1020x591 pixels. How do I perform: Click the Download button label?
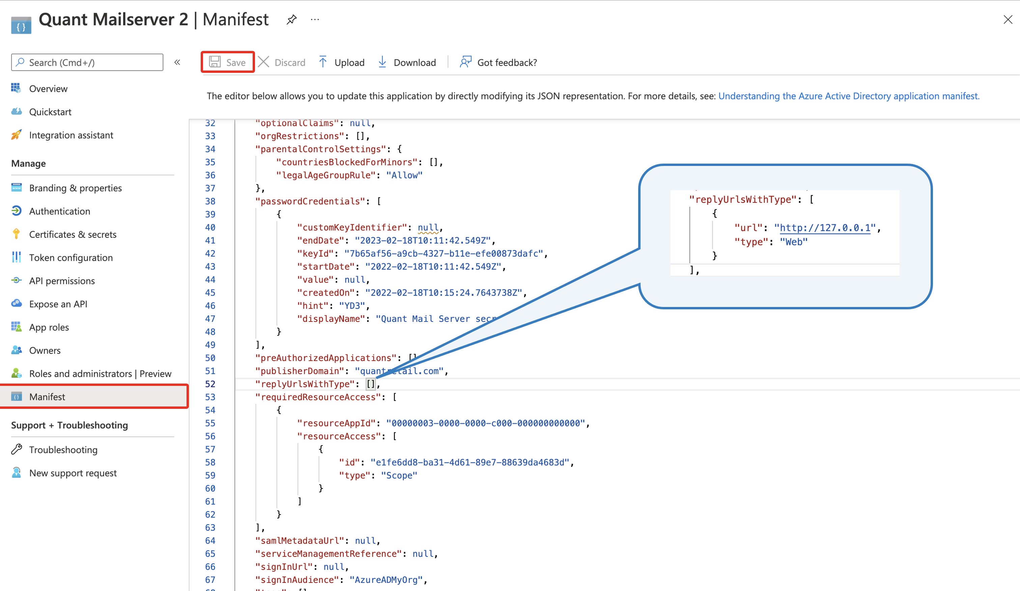[415, 62]
